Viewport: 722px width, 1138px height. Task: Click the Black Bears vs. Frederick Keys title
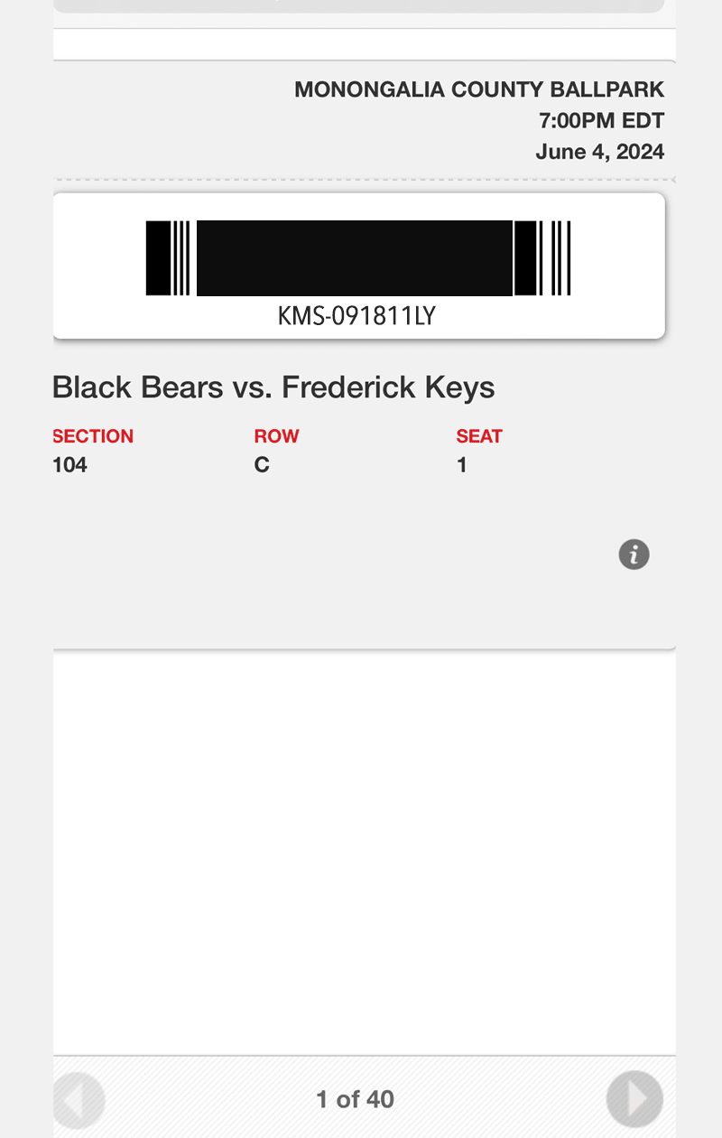point(273,387)
